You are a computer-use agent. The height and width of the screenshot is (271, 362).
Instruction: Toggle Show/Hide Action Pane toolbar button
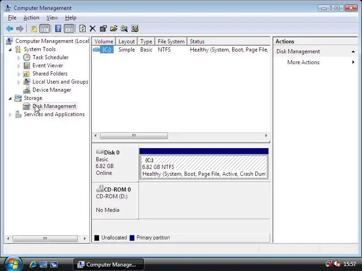click(x=69, y=29)
